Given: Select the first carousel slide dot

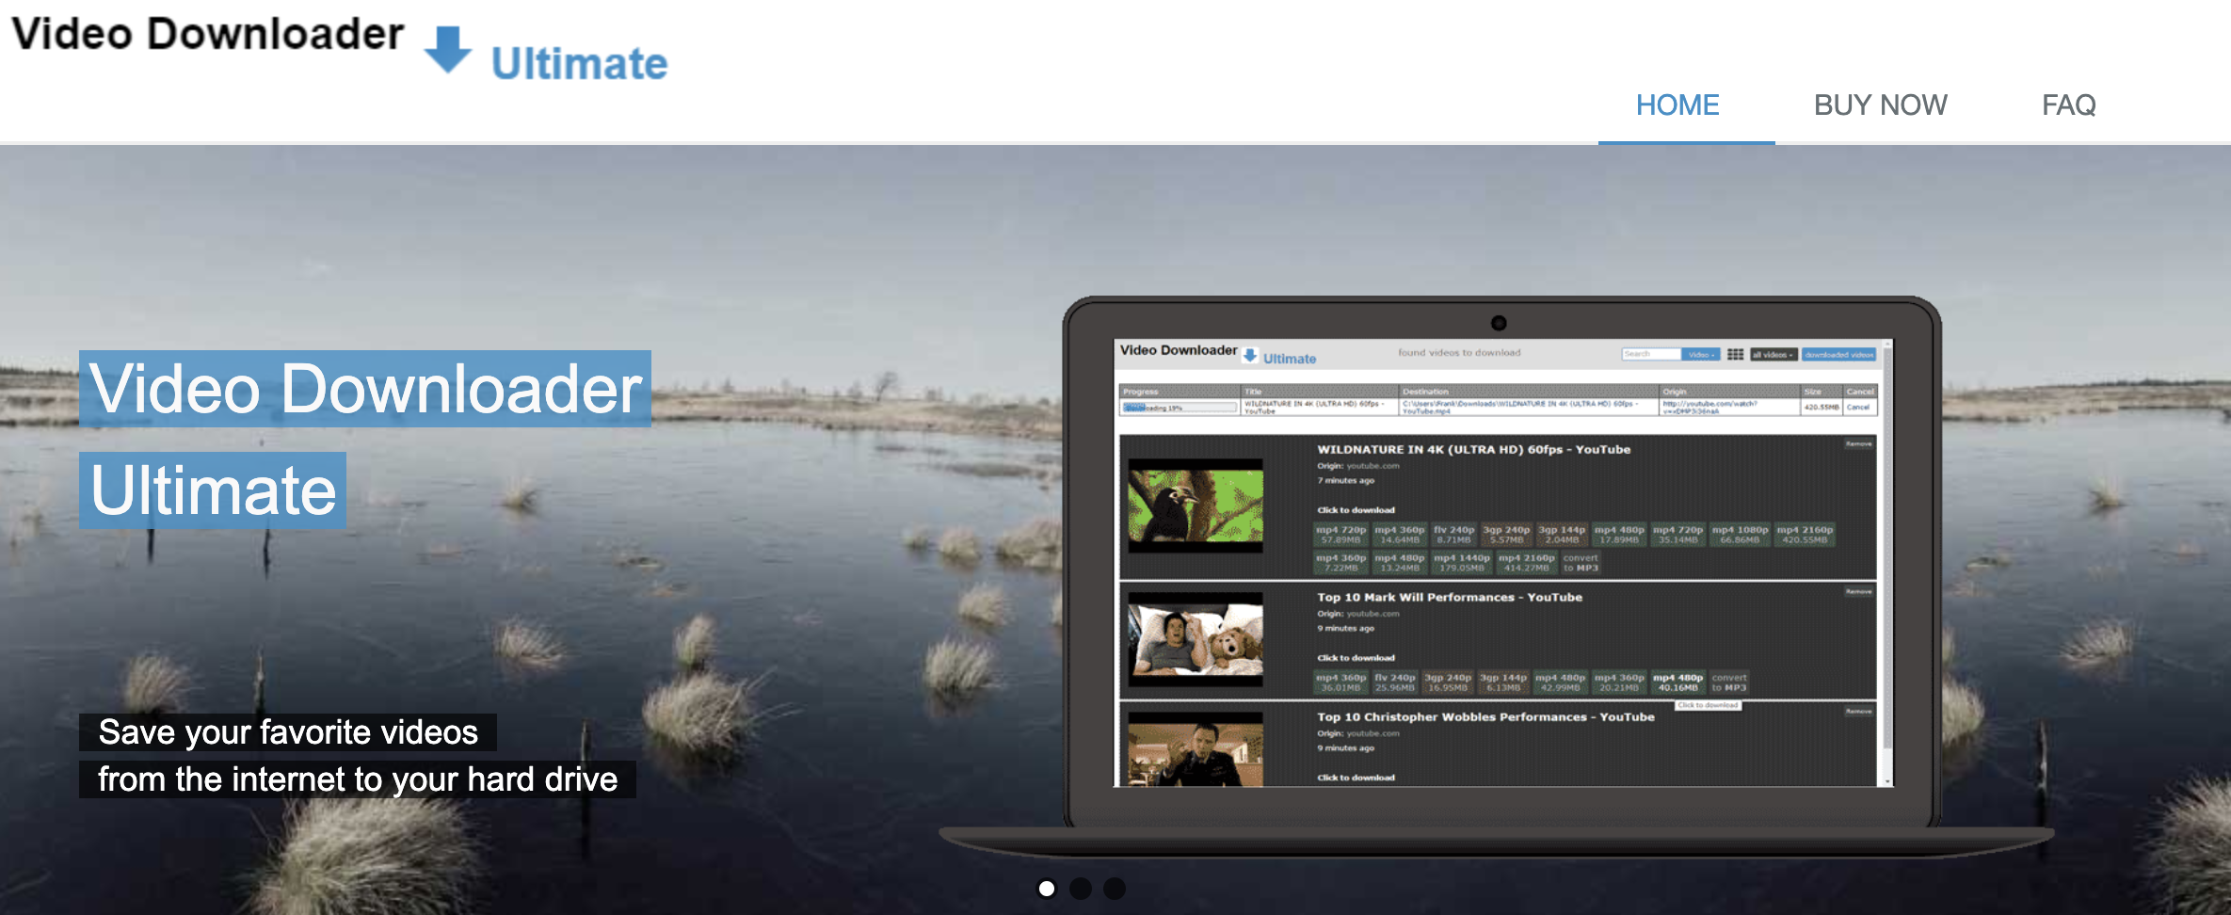Looking at the screenshot, I should coord(1046,888).
